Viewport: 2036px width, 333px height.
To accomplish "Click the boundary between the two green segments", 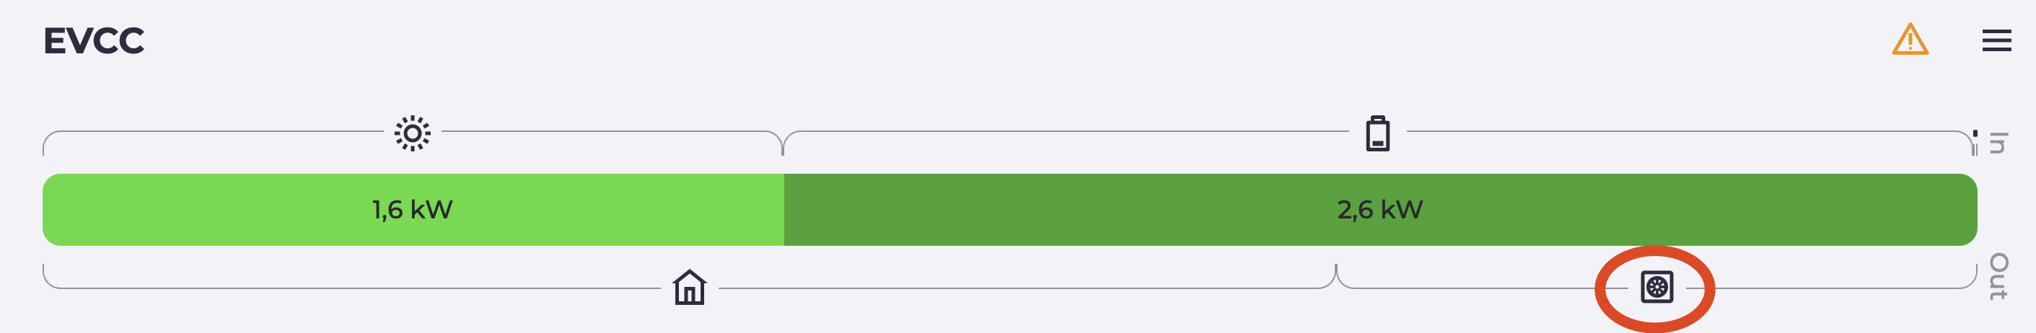I will (x=784, y=210).
